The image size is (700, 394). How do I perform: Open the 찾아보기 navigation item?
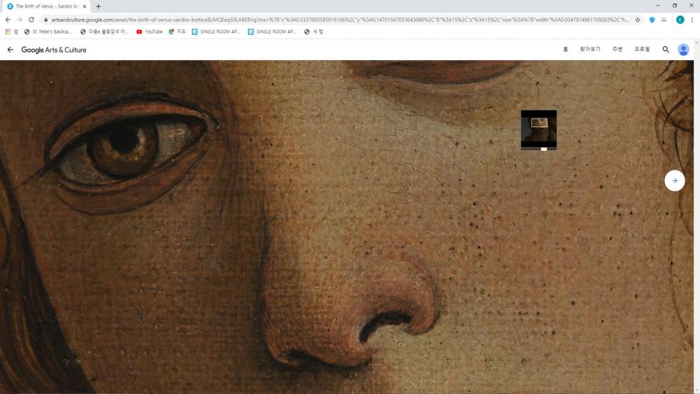point(589,49)
